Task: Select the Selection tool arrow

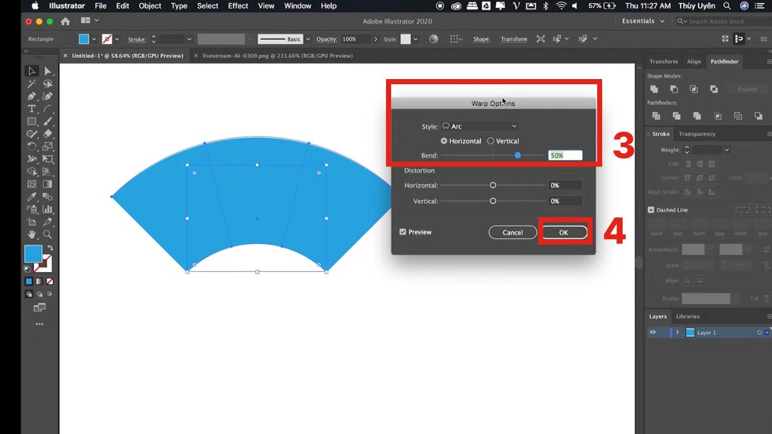Action: point(32,71)
